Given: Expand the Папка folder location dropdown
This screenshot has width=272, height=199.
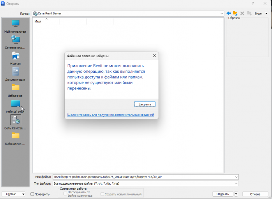Looking at the screenshot, I should point(222,14).
